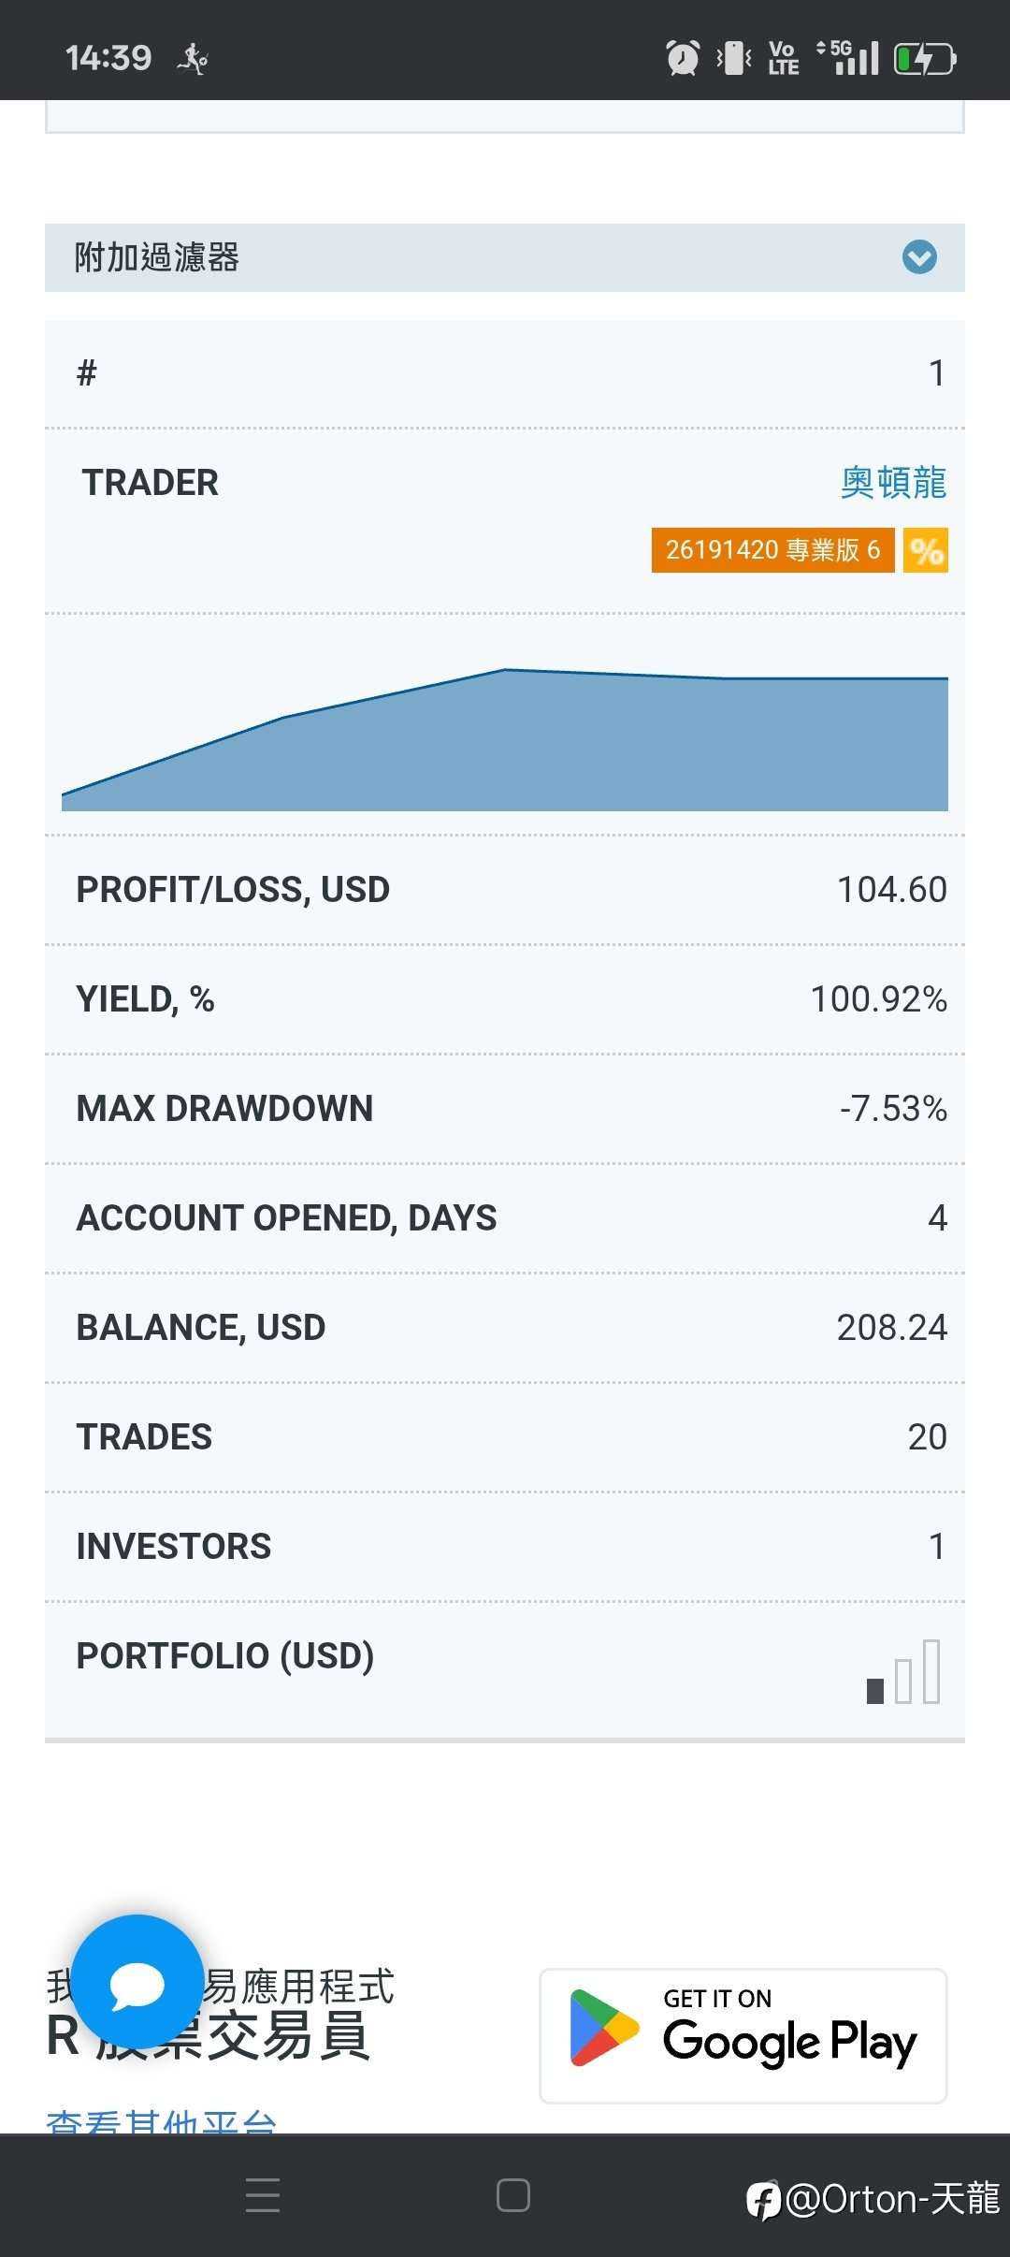The image size is (1010, 2257).
Task: Click the 26191420 專業版 6 account tag
Action: tap(772, 550)
